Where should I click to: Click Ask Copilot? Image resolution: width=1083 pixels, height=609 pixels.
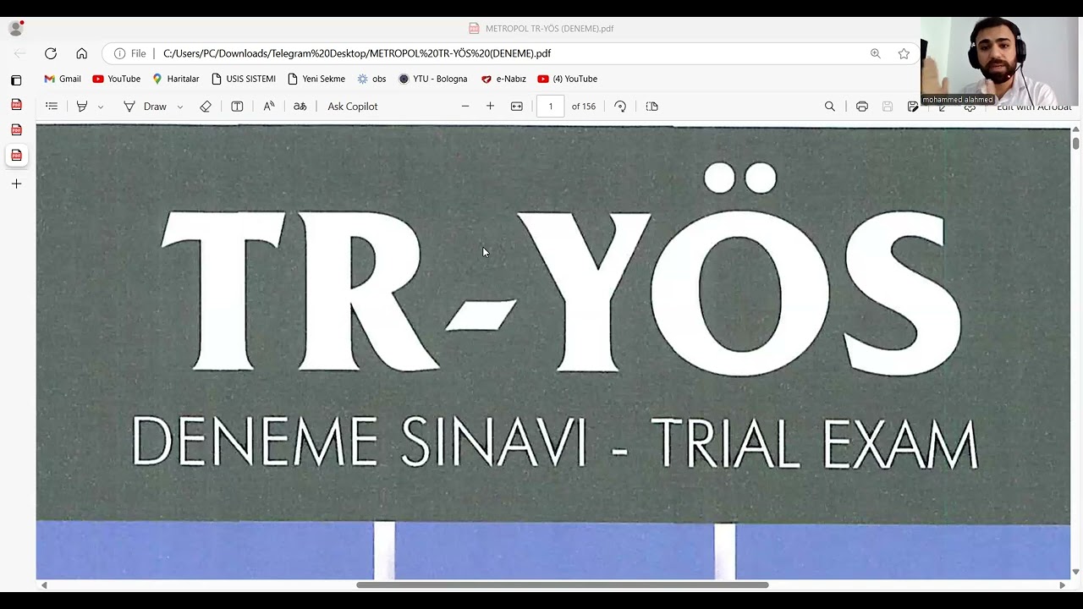click(x=353, y=107)
